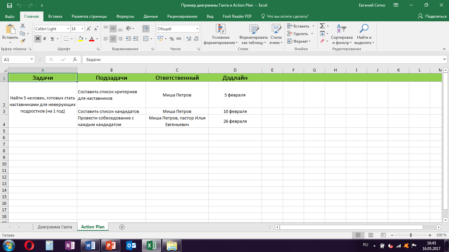The height and width of the screenshot is (252, 449).
Task: Toggle italic К formatting
Action: 45,39
